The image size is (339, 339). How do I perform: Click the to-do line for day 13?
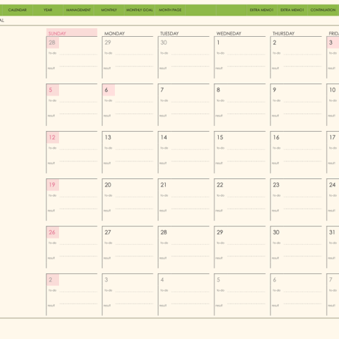(x=134, y=149)
